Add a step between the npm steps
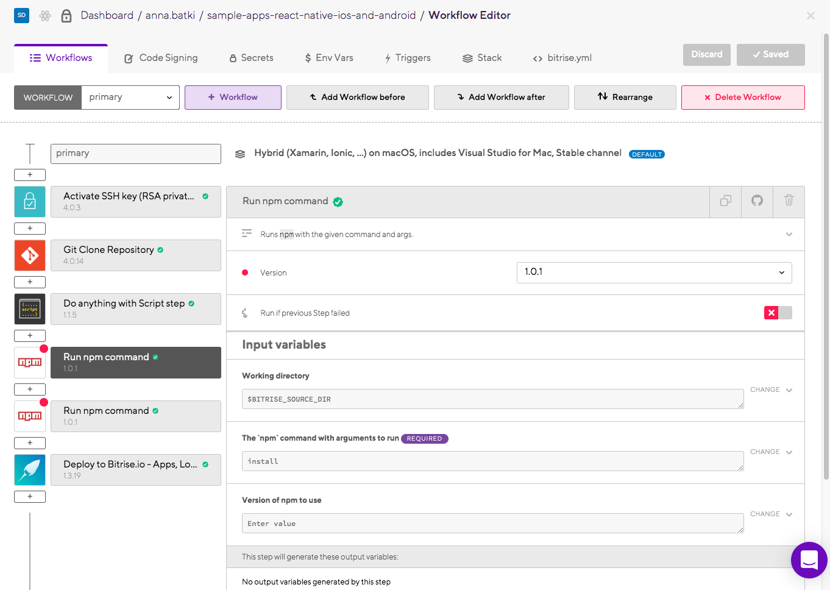The width and height of the screenshot is (830, 590). point(30,389)
